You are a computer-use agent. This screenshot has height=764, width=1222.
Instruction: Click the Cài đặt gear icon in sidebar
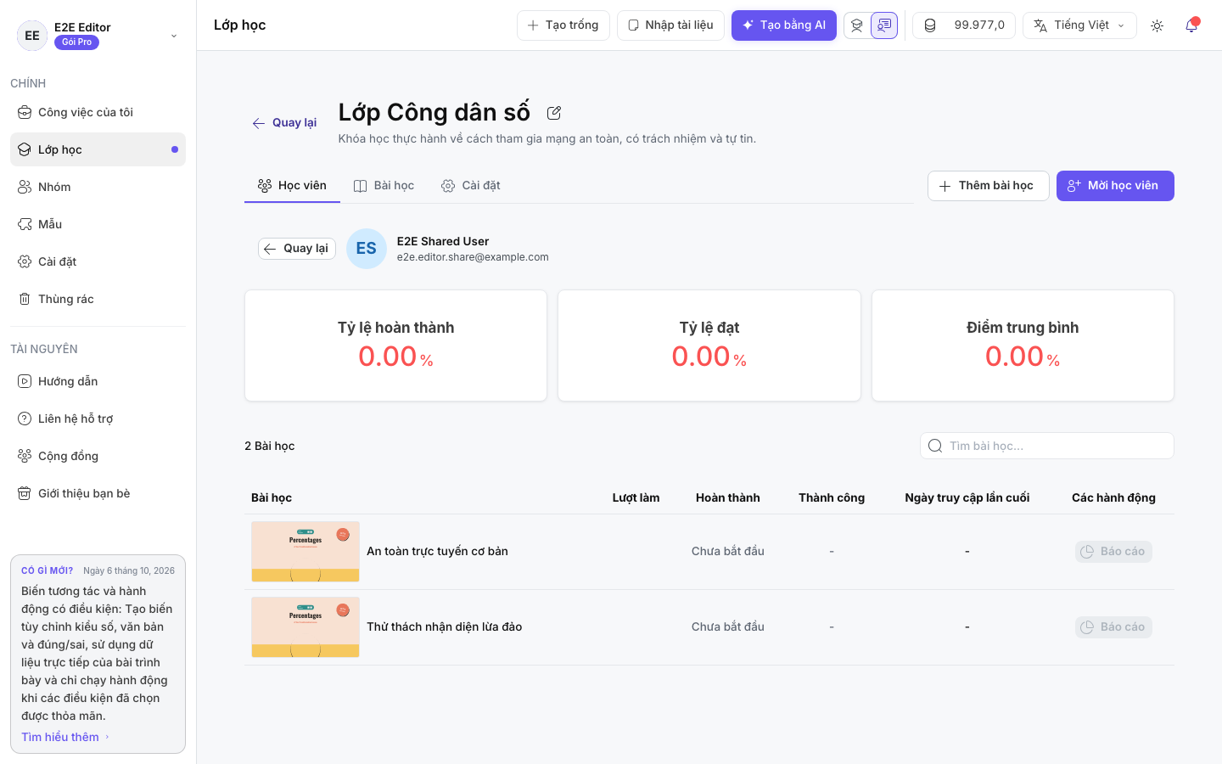point(25,261)
